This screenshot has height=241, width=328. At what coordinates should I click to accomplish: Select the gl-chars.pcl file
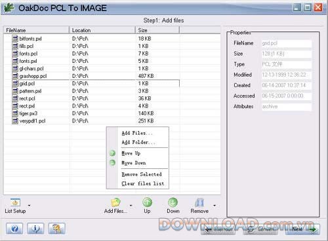[x=31, y=69]
